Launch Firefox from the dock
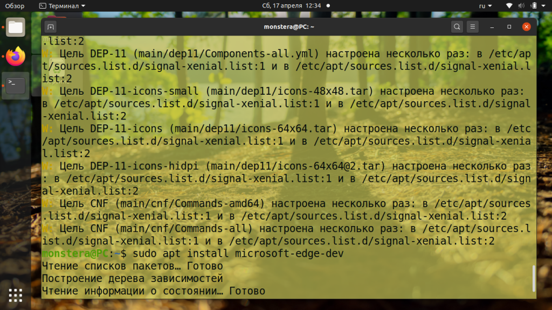Image resolution: width=552 pixels, height=310 pixels. click(15, 57)
